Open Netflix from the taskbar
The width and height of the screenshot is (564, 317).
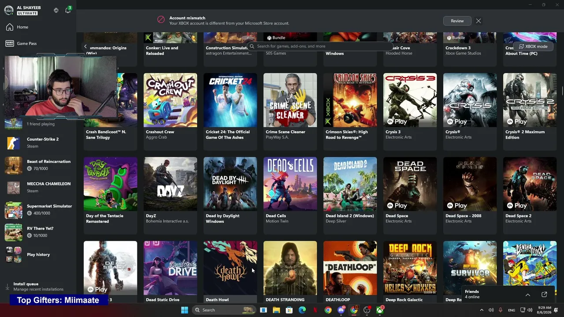[315, 310]
